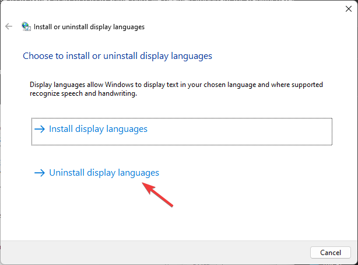Select Install display languages
The image size is (358, 265).
tap(182, 131)
